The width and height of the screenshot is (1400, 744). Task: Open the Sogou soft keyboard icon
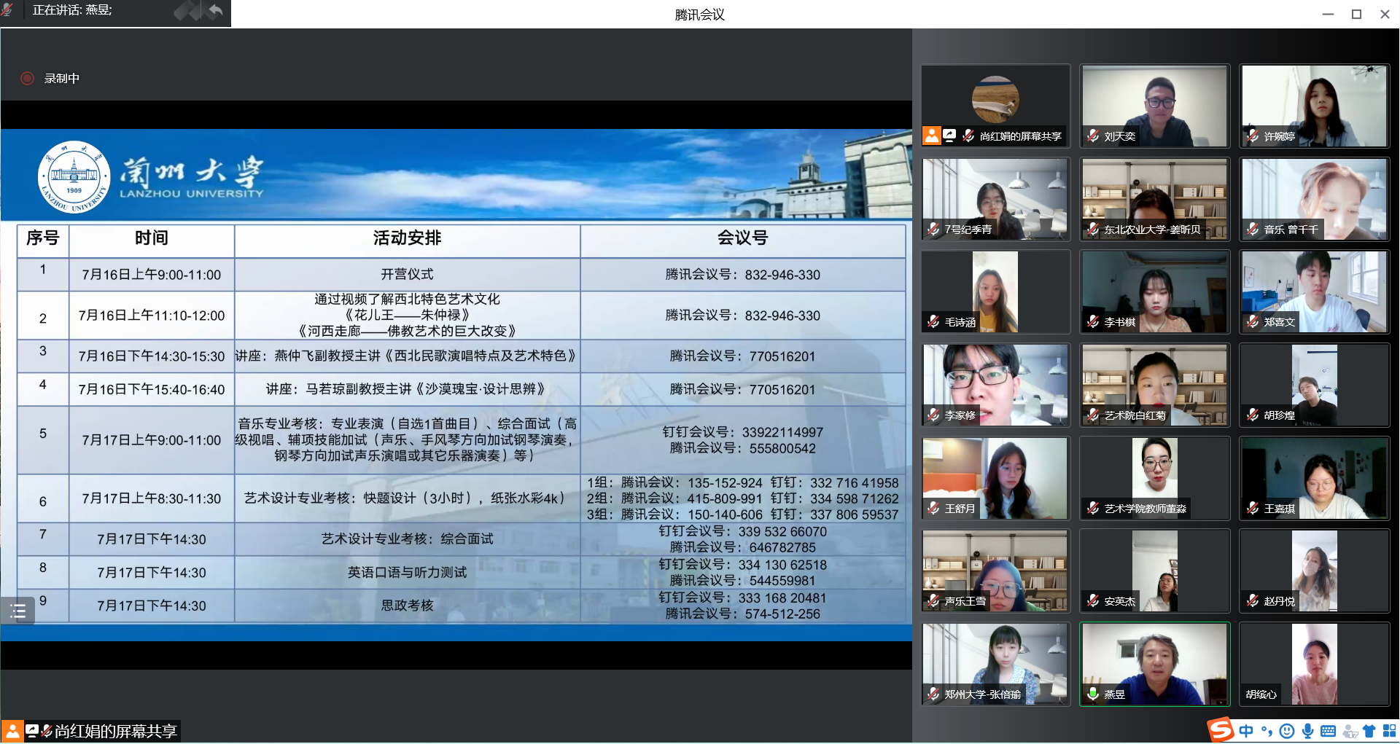click(x=1328, y=731)
